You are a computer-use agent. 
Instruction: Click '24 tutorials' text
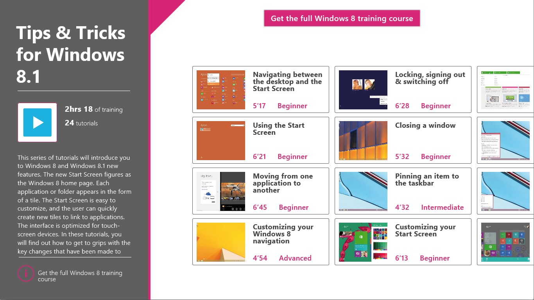(81, 123)
